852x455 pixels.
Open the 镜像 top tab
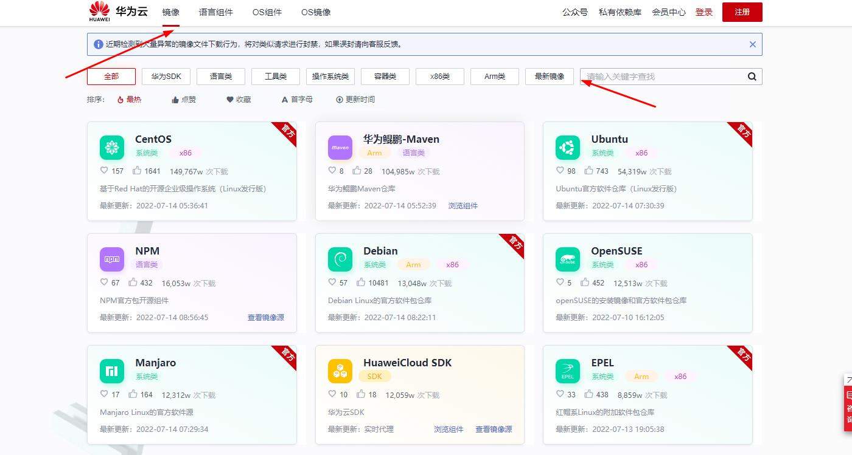click(171, 12)
